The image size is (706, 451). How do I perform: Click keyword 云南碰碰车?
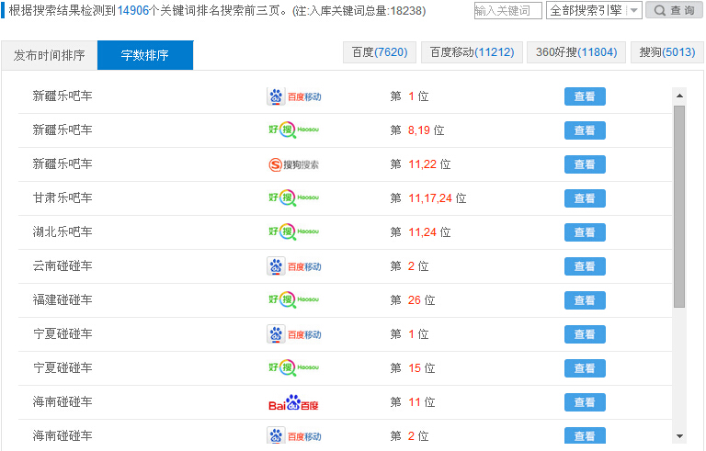(x=63, y=266)
